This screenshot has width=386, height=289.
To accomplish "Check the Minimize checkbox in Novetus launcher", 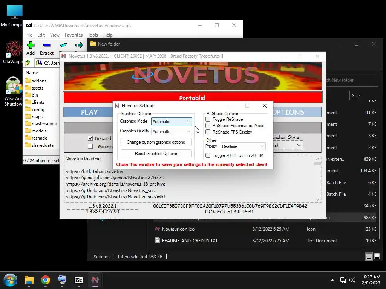I will click(90, 146).
